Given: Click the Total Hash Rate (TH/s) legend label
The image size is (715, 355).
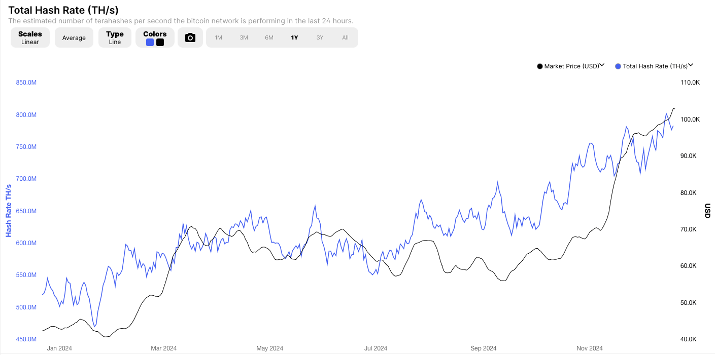Looking at the screenshot, I should [x=655, y=66].
